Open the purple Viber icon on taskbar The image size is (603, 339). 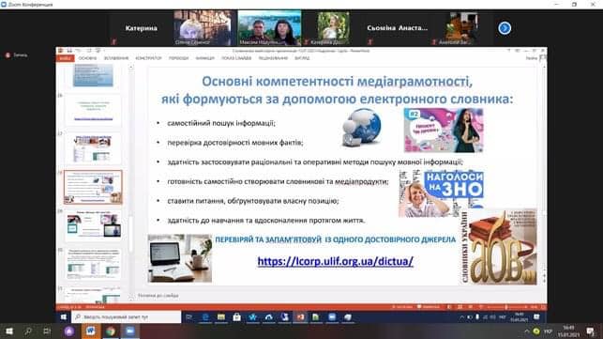tap(69, 331)
